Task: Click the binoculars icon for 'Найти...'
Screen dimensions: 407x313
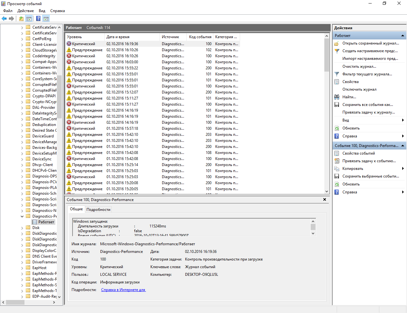Action: pyautogui.click(x=337, y=97)
